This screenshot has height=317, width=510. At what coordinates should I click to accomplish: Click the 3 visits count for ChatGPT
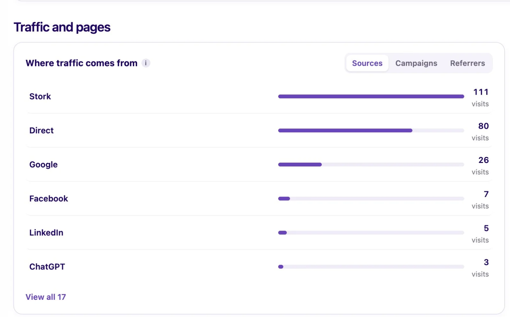(x=486, y=262)
